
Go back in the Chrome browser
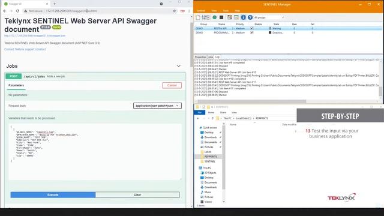5,11
